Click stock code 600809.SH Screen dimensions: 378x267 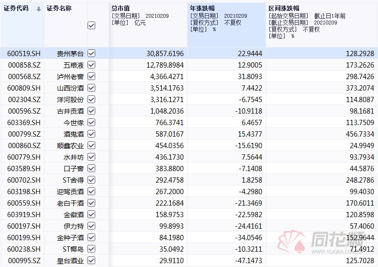coord(24,88)
